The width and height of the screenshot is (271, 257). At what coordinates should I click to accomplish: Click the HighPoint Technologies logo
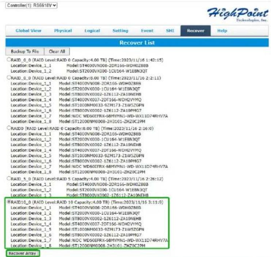pos(238,15)
